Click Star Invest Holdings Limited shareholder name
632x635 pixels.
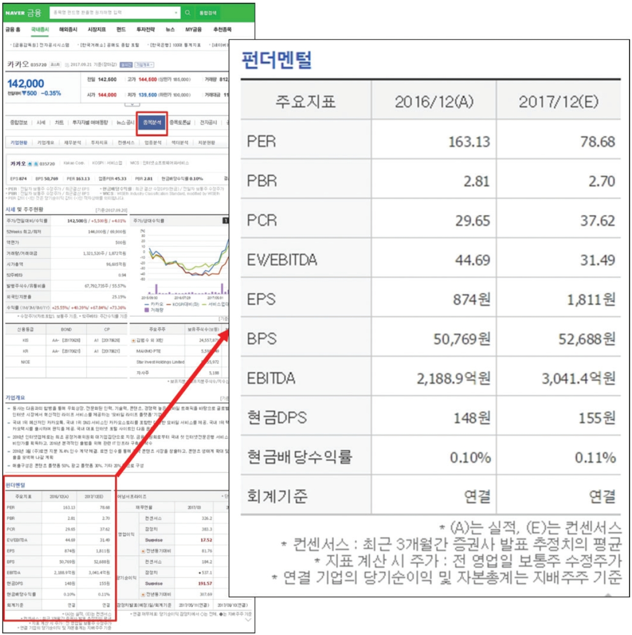tap(161, 362)
